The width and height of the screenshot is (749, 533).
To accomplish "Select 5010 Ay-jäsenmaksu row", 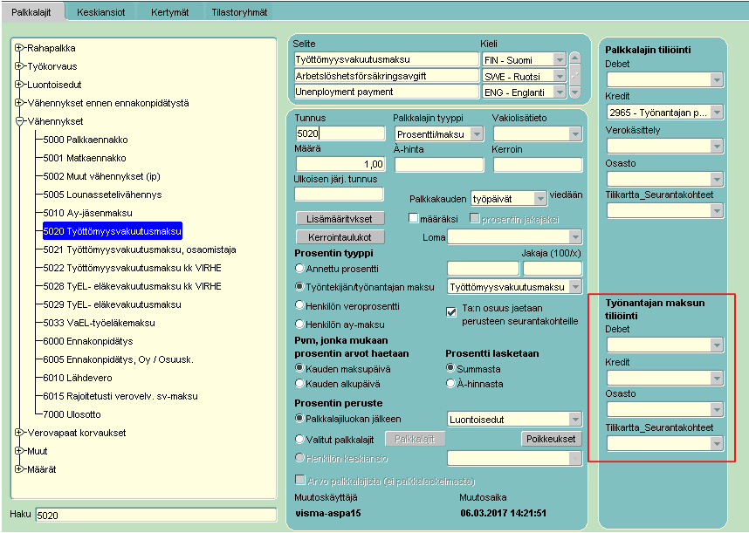I will [x=88, y=213].
